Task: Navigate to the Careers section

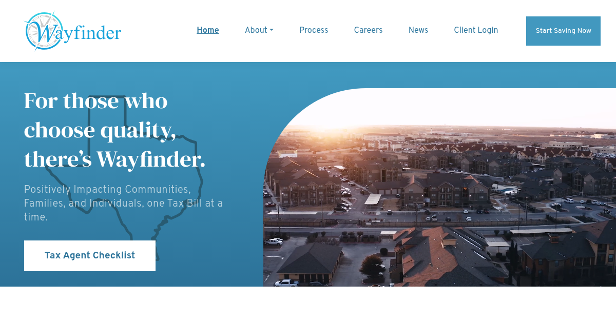Action: pyautogui.click(x=368, y=30)
